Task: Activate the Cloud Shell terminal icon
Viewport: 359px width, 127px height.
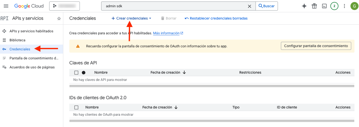Action: pyautogui.click(x=324, y=6)
